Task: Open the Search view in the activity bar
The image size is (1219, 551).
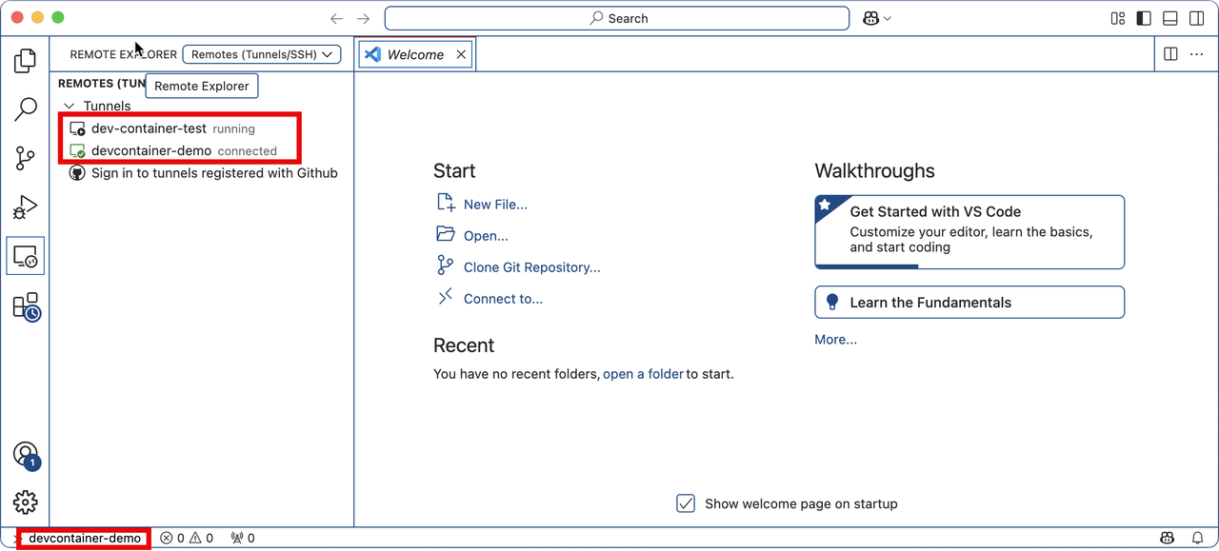Action: 26,109
